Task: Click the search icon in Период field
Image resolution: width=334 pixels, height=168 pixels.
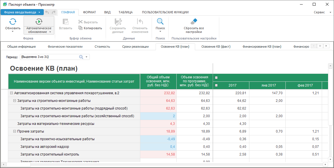Action: [81, 57]
